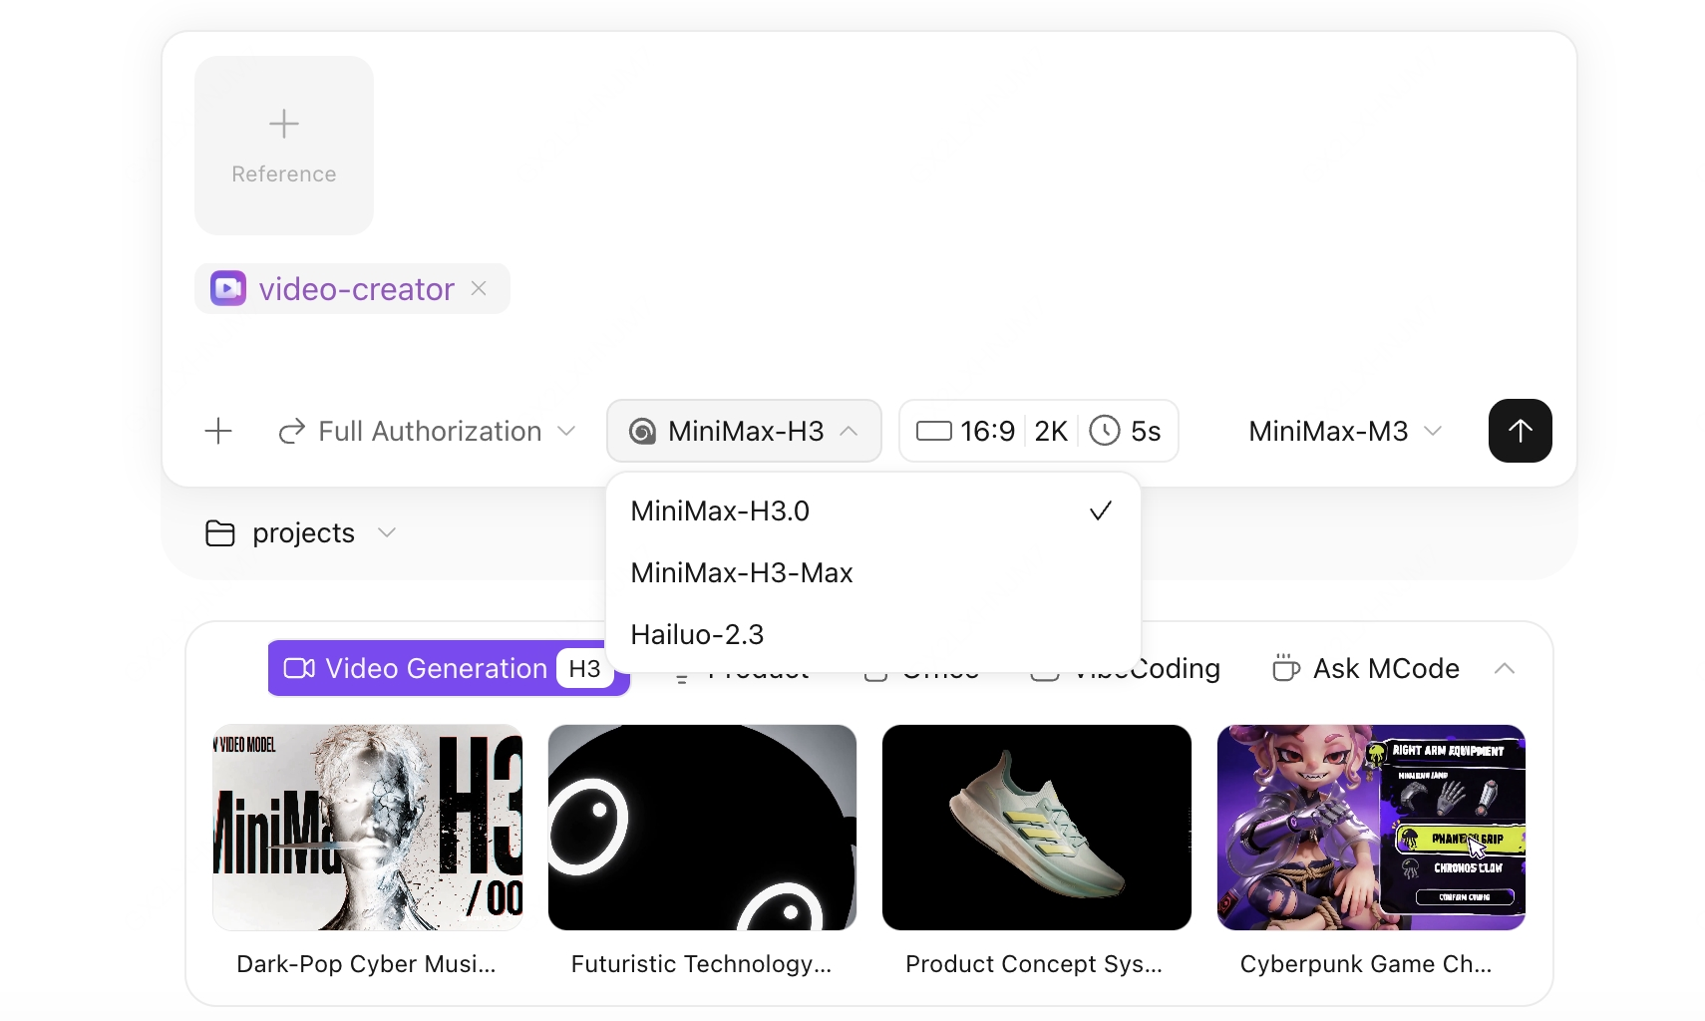This screenshot has height=1021, width=1705.
Task: Open the Cyberpunk Game character thumbnail
Action: 1371,828
